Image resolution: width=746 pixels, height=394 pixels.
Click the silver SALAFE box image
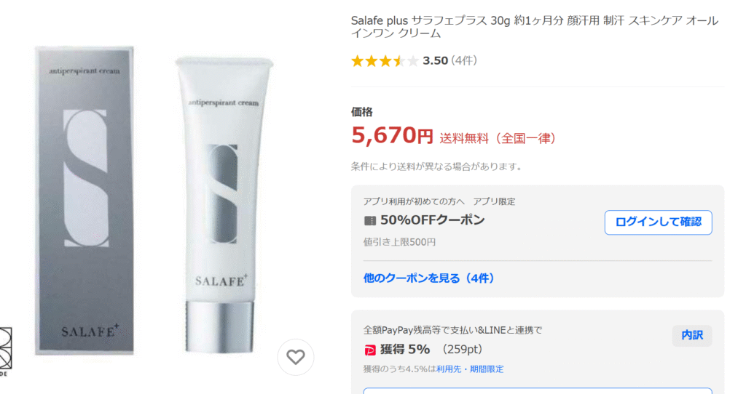pyautogui.click(x=85, y=200)
